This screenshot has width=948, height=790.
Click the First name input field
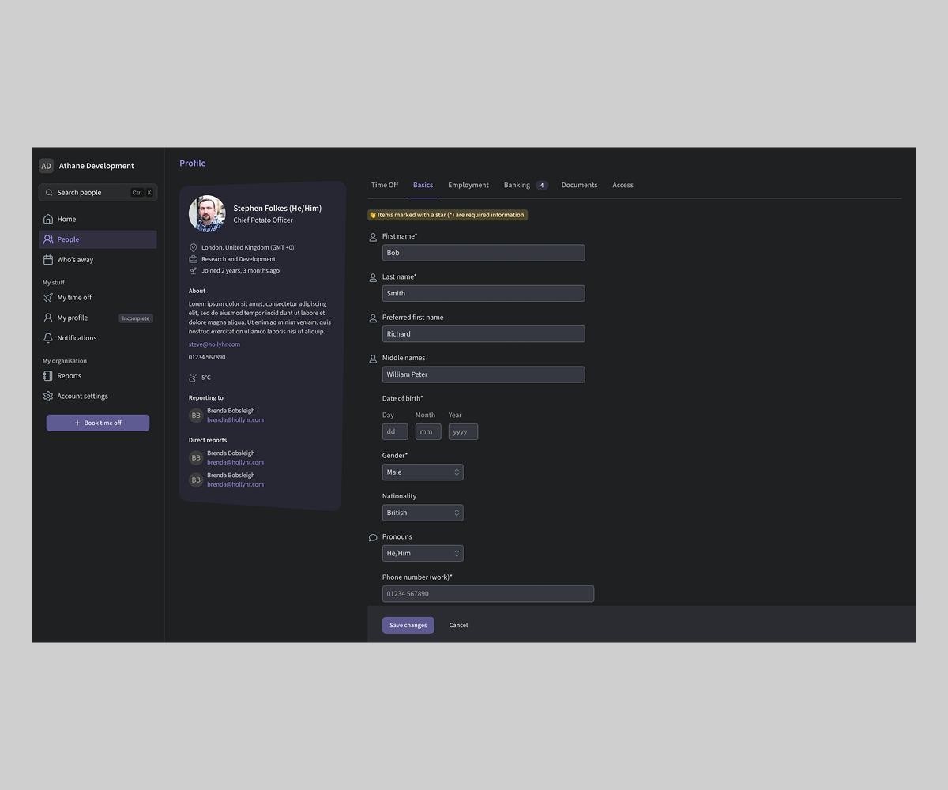coord(483,253)
